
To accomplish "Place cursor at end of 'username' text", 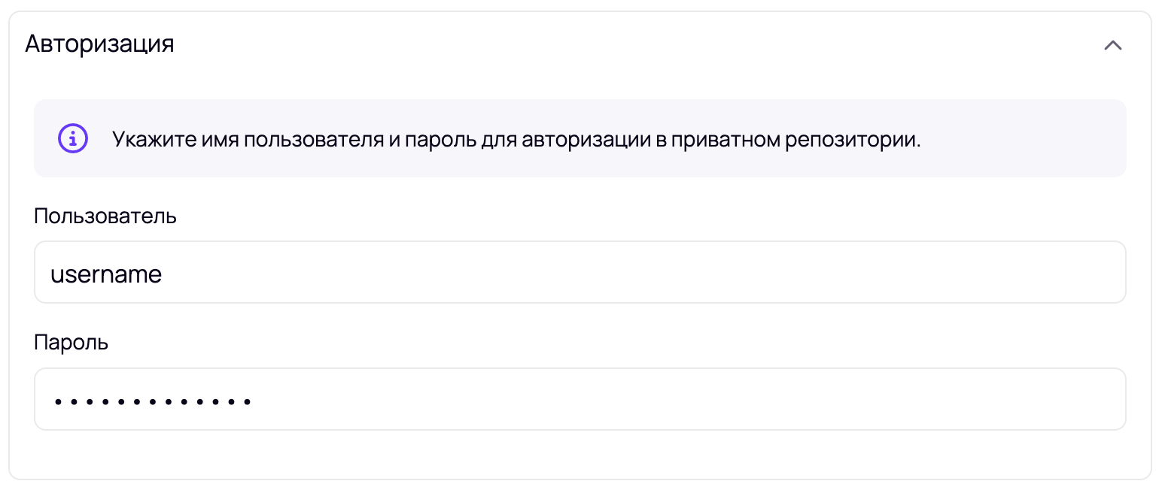I will click(x=163, y=274).
